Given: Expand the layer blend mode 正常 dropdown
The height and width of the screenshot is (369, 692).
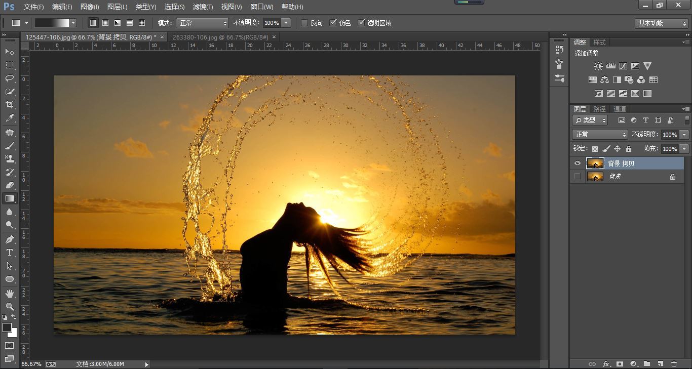Looking at the screenshot, I should click(600, 135).
